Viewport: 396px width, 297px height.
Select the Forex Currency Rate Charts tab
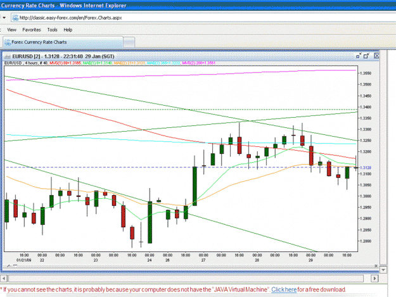[x=63, y=42]
